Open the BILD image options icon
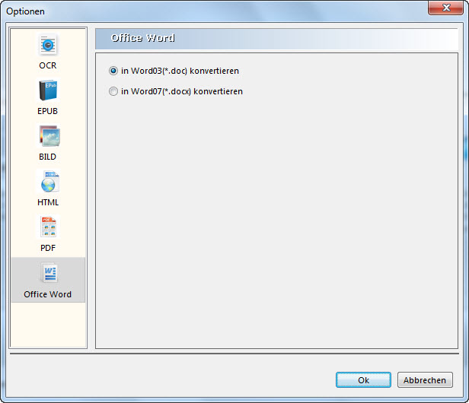Screen dimensions: 469x403 click(49, 136)
